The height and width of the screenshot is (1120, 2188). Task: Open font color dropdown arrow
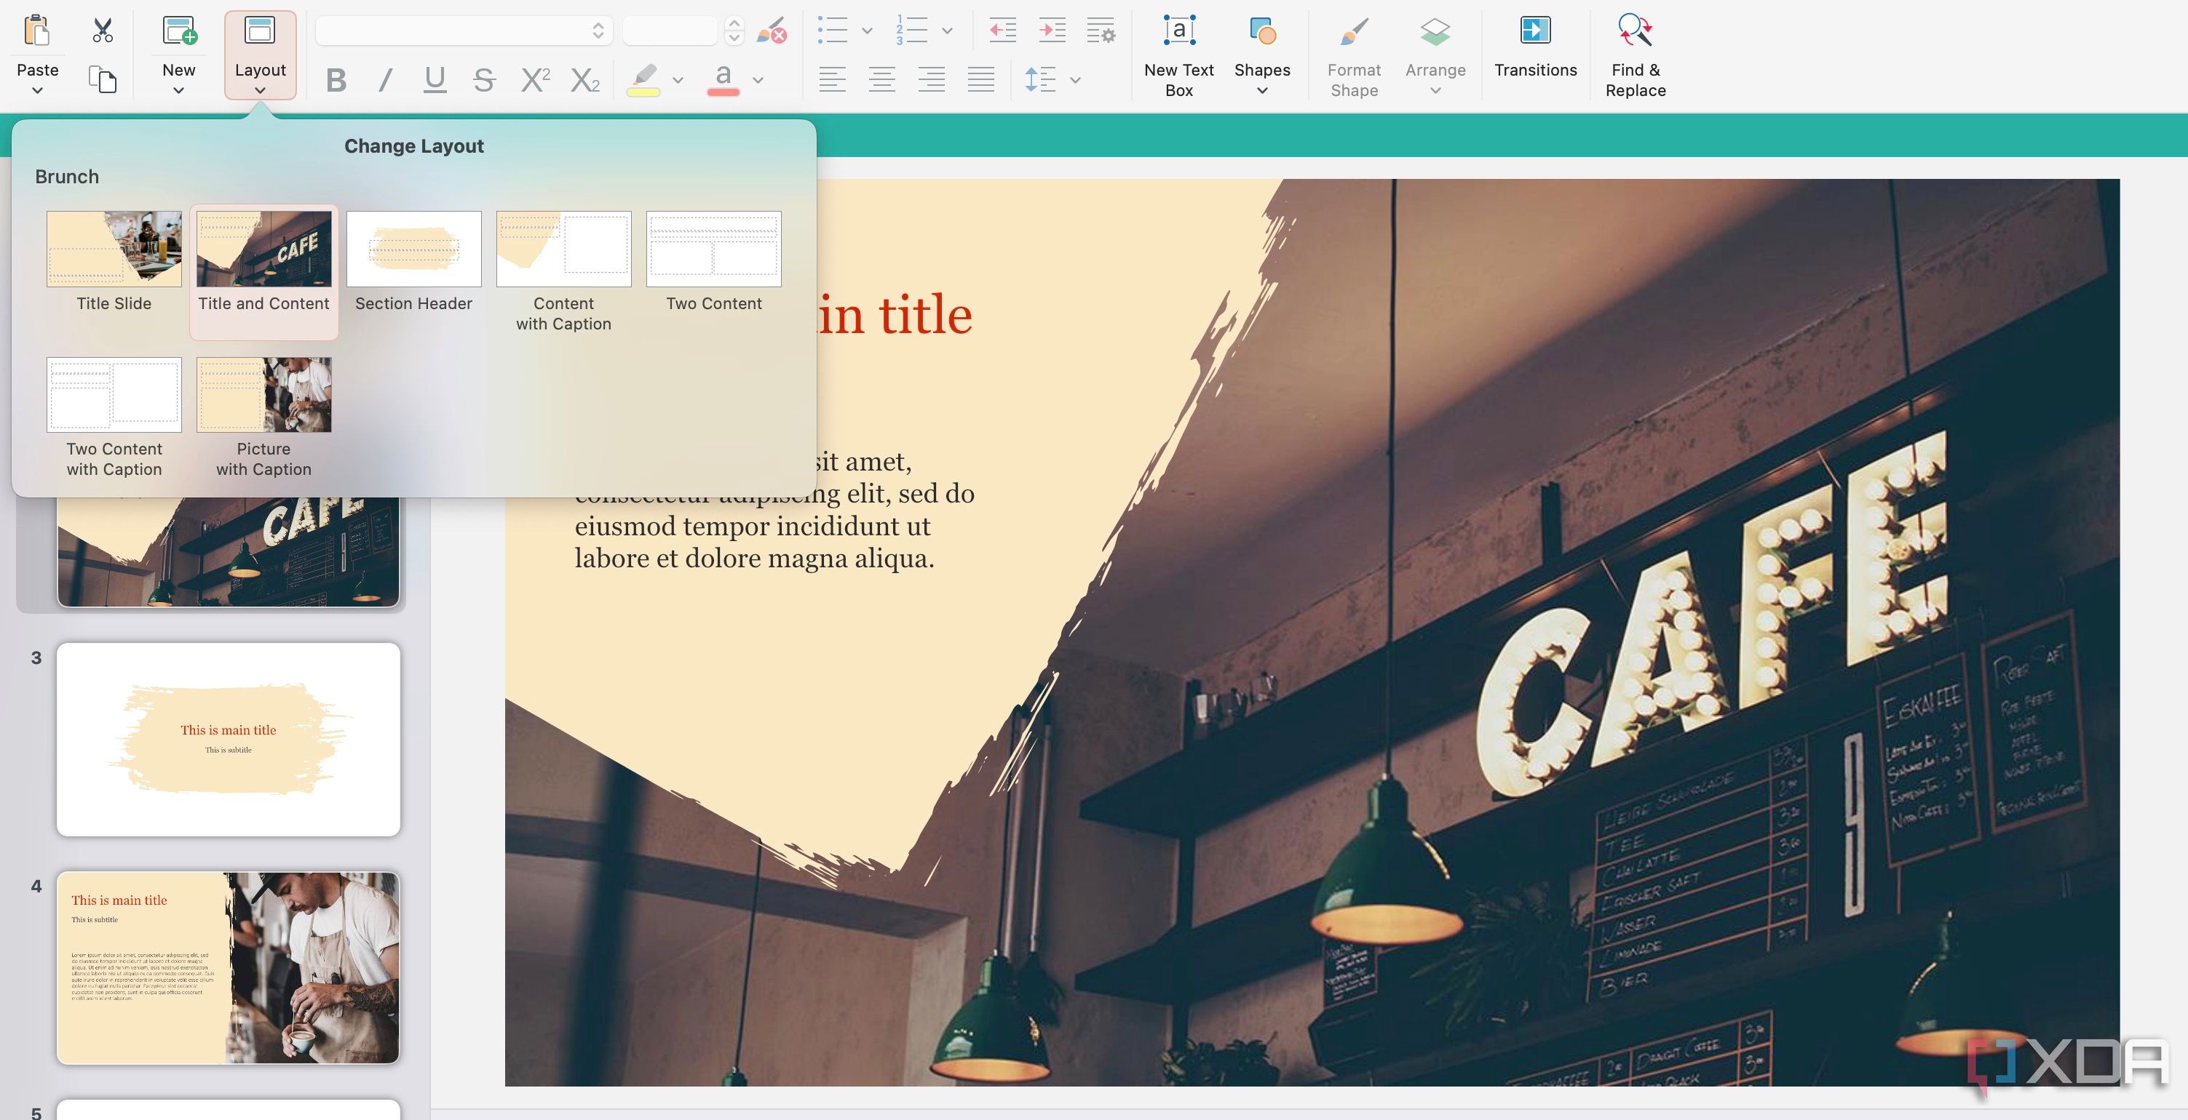click(x=758, y=81)
